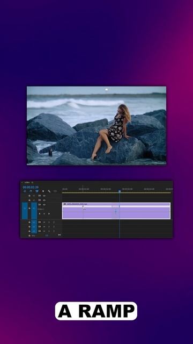
Task: Select the purple video clip by its name
Action: [x=77, y=204]
